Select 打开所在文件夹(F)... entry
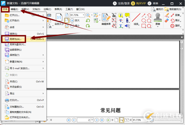Image resolution: width=185 pixels, height=125 pixels. pyautogui.click(x=24, y=118)
